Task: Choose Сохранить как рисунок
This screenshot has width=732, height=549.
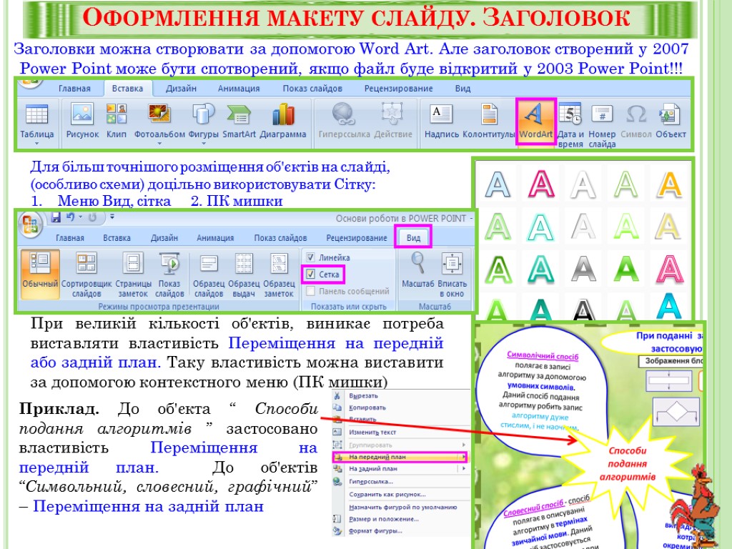Action: 387,494
